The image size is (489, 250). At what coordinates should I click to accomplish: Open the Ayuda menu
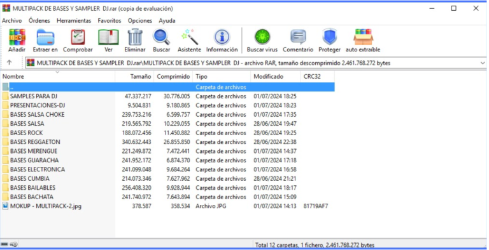167,21
